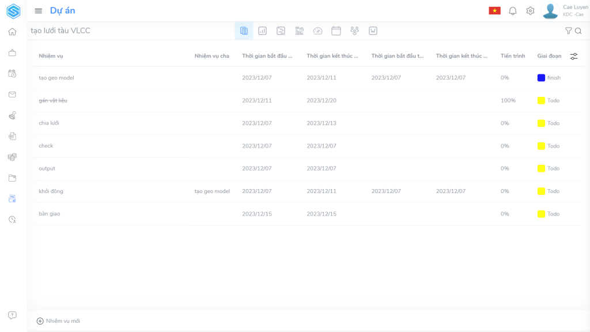
Task: Click end date 2023/12/13
Action: [322, 123]
